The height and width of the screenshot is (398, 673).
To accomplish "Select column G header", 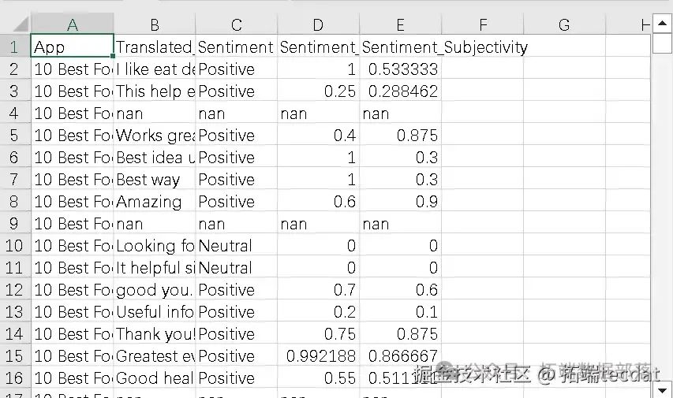I will click(564, 25).
